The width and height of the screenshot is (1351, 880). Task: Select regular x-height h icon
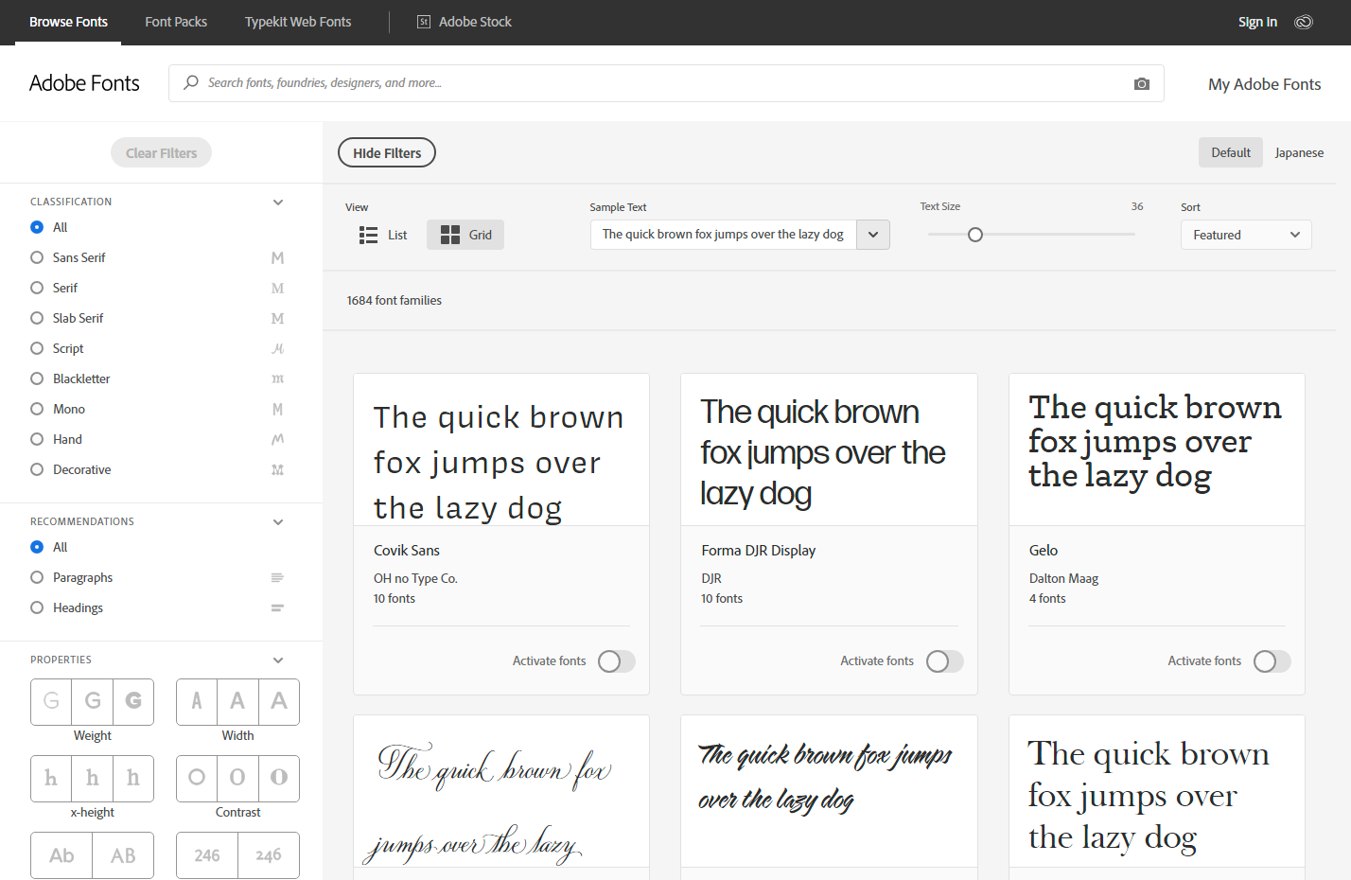pos(93,778)
